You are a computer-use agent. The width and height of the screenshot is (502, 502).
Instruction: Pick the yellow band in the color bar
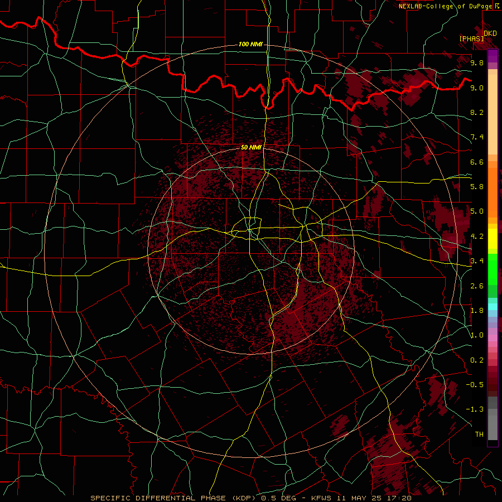click(x=493, y=239)
